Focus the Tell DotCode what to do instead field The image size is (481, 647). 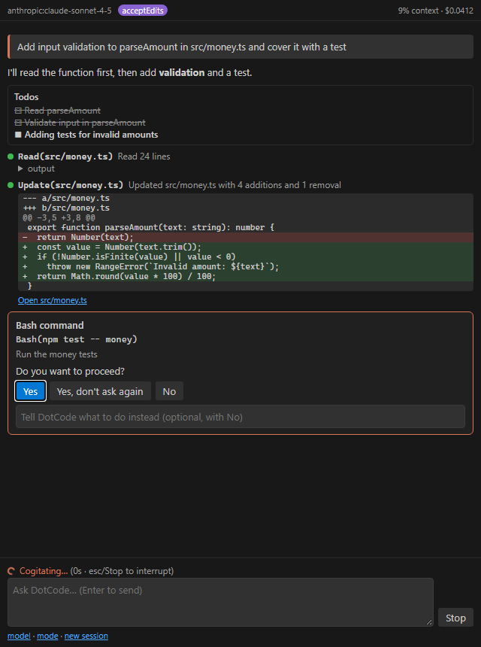240,417
